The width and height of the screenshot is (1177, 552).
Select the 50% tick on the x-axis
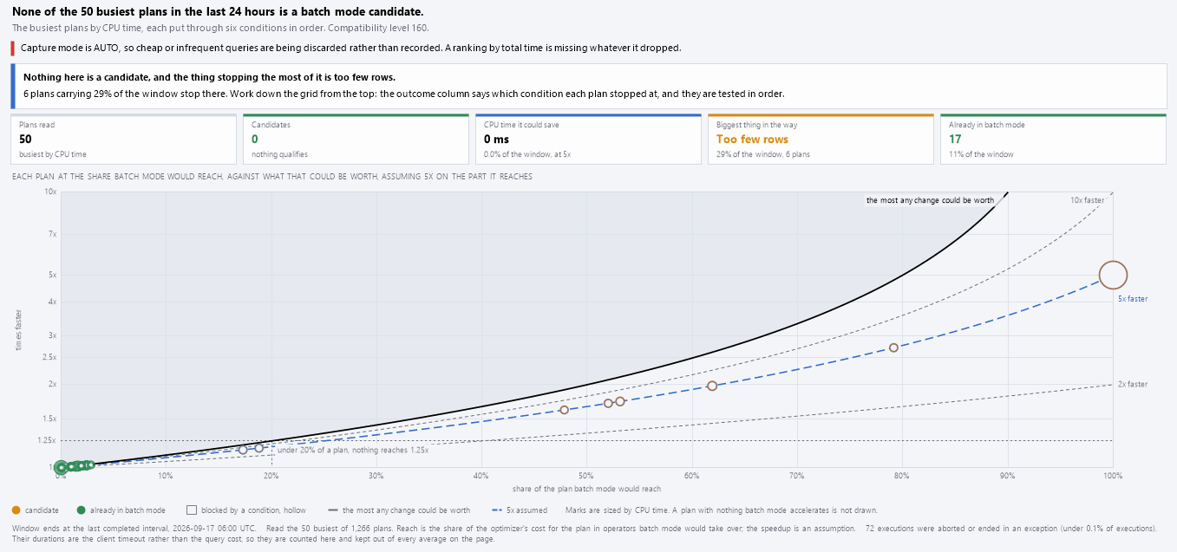pyautogui.click(x=586, y=476)
